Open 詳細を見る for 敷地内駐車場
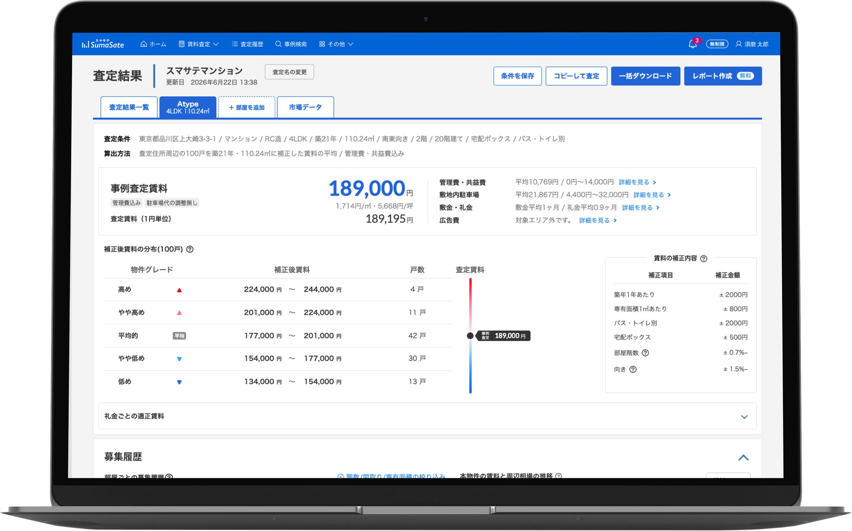852x531 pixels. coord(652,195)
